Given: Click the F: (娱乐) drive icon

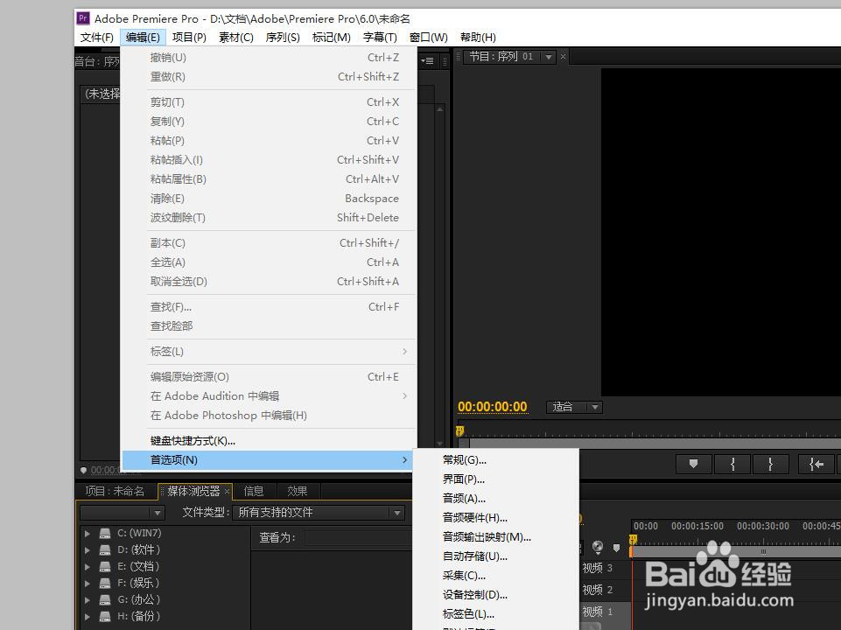Looking at the screenshot, I should (x=105, y=583).
